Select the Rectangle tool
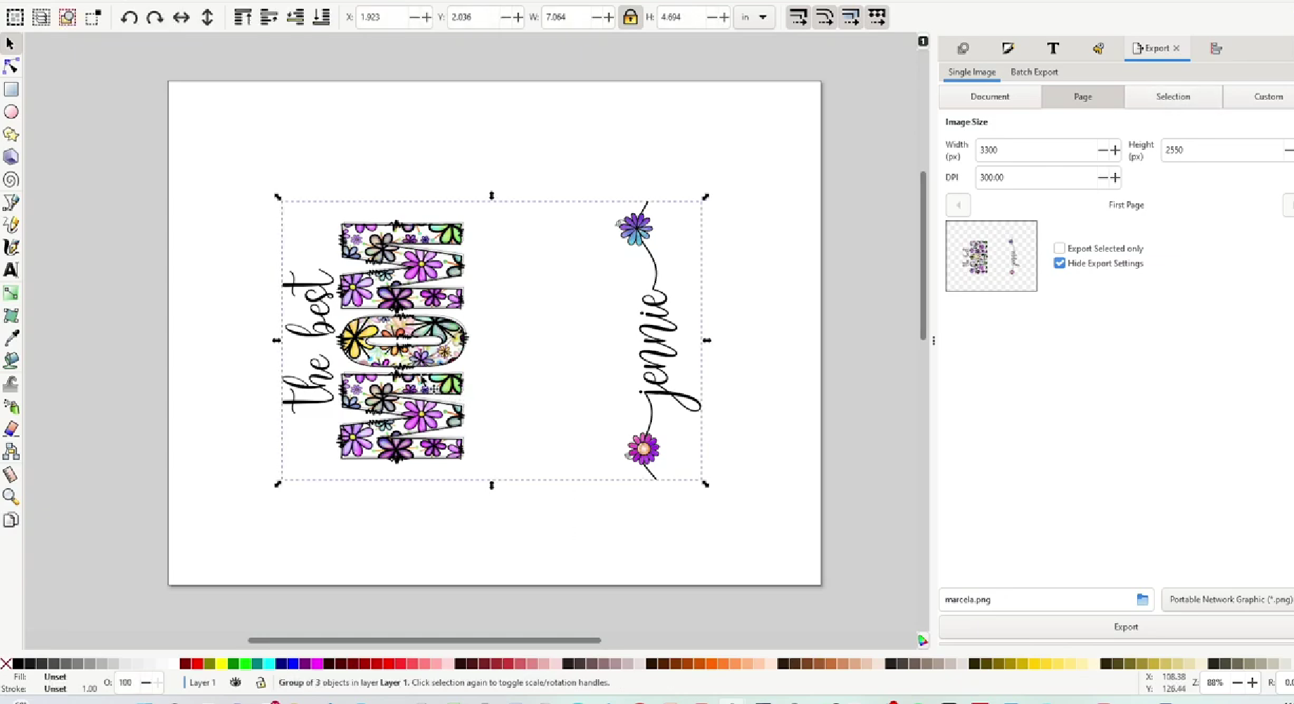Screen dimensions: 1294x704 tap(11, 89)
